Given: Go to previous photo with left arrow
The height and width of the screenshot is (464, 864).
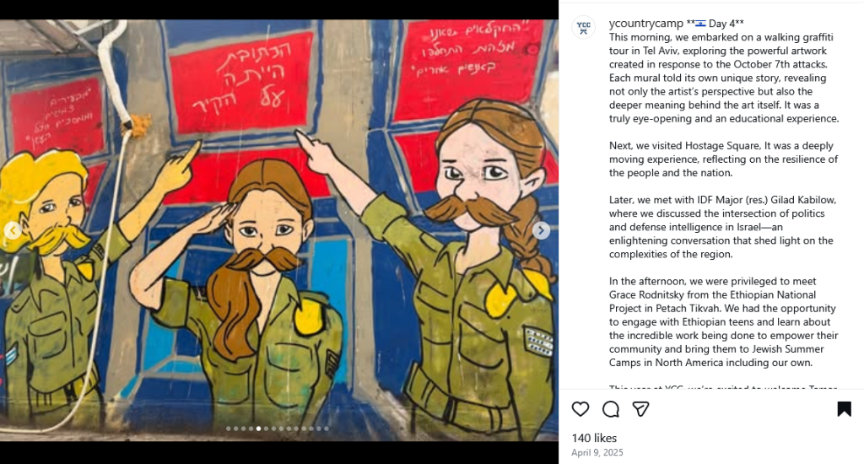Looking at the screenshot, I should click(x=13, y=230).
